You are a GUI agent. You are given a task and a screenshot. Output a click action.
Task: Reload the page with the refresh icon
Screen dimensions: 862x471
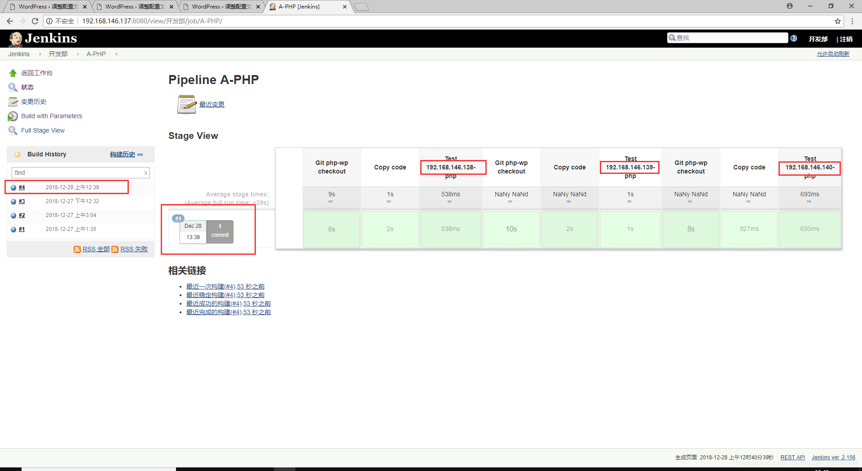tap(35, 21)
